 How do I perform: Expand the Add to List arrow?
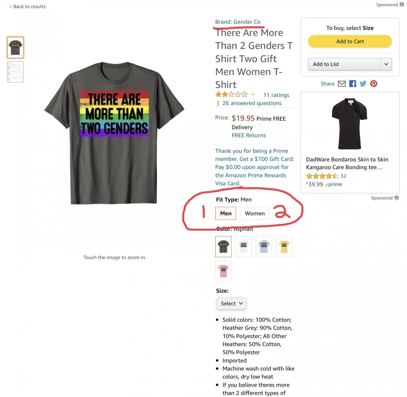(x=386, y=64)
